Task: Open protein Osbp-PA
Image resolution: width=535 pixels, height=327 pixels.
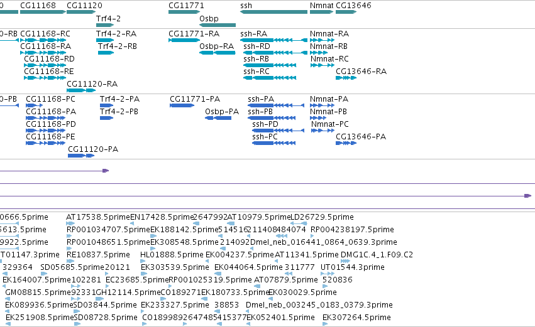Action: click(222, 112)
